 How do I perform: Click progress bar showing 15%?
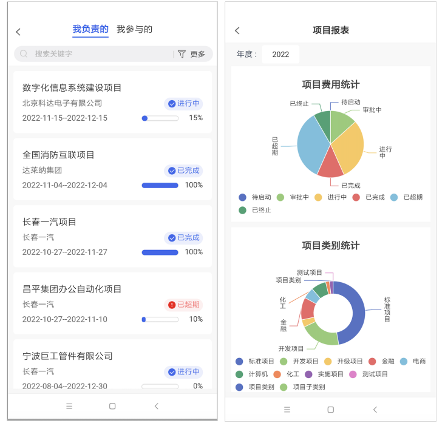[160, 118]
